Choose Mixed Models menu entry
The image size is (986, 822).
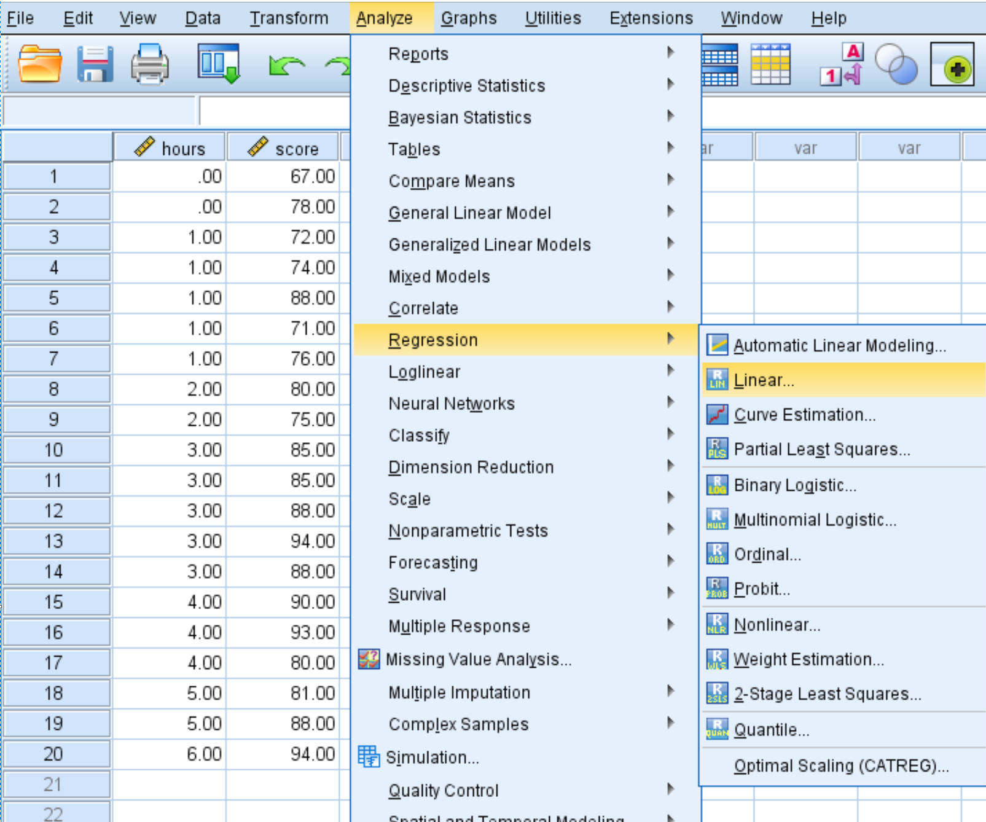coord(526,276)
